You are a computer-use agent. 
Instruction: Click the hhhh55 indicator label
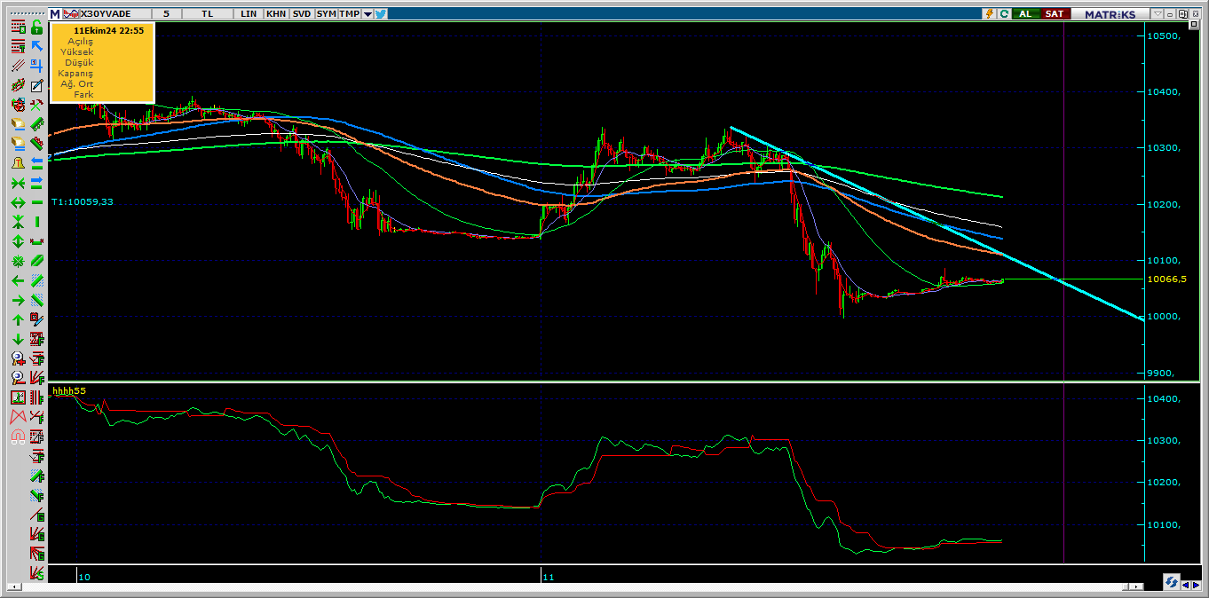tap(69, 391)
